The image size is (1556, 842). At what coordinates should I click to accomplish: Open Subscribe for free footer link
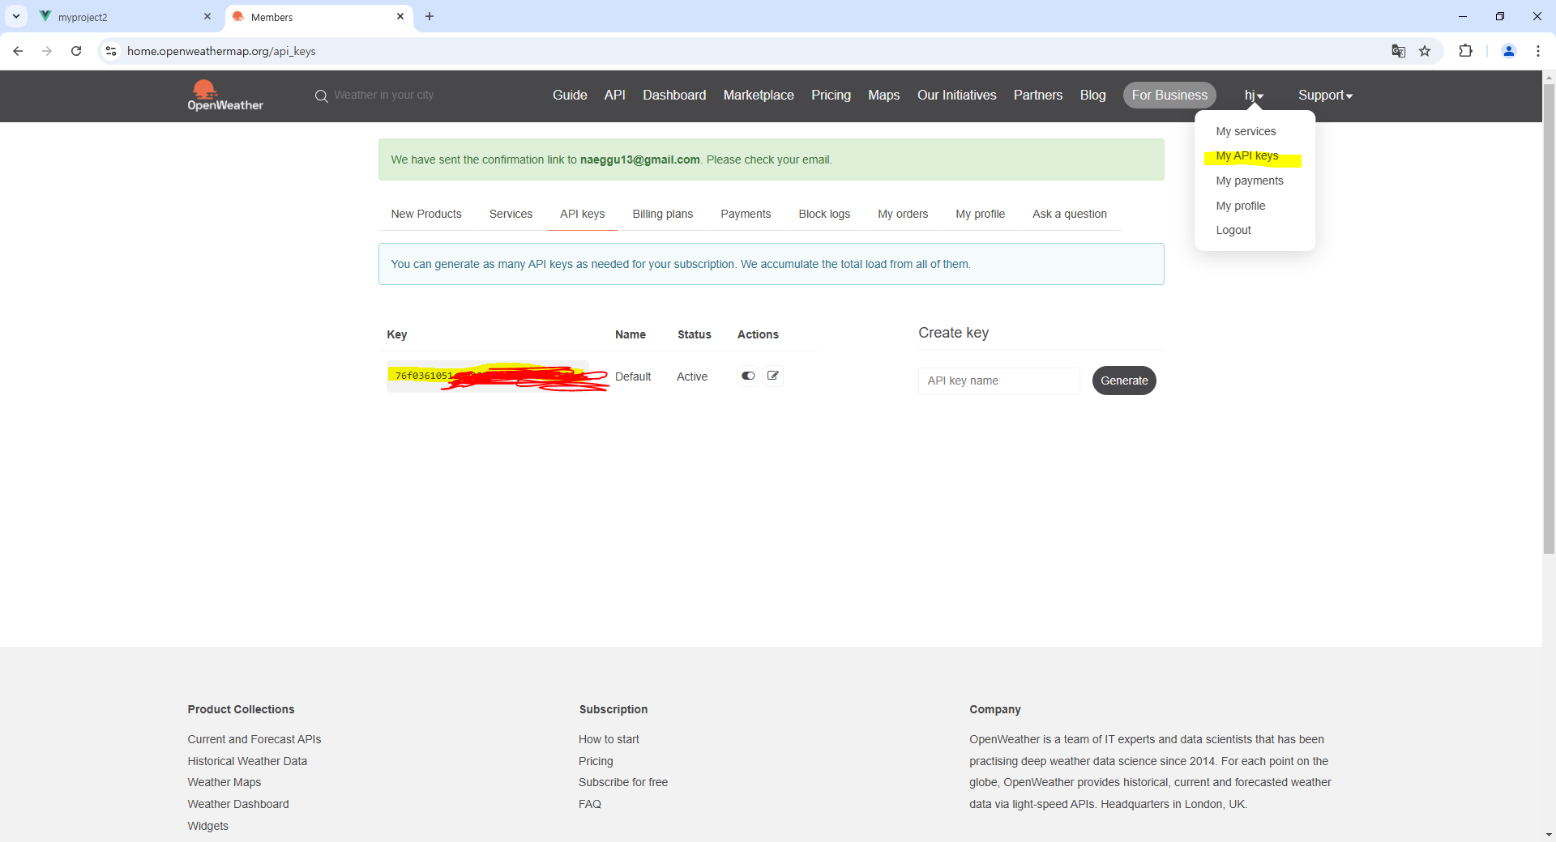pos(623,782)
